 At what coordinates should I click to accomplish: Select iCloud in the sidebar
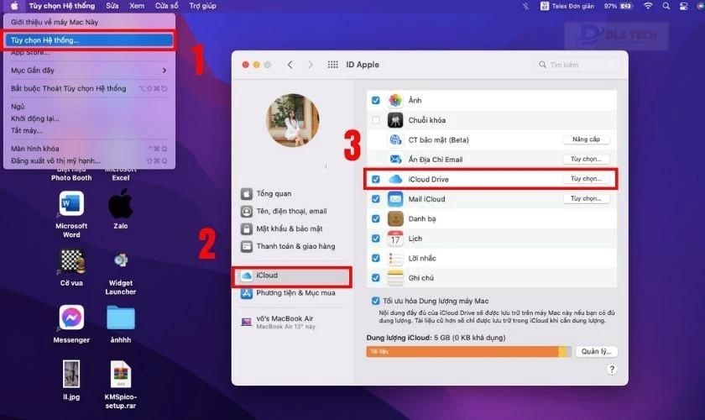tap(292, 276)
